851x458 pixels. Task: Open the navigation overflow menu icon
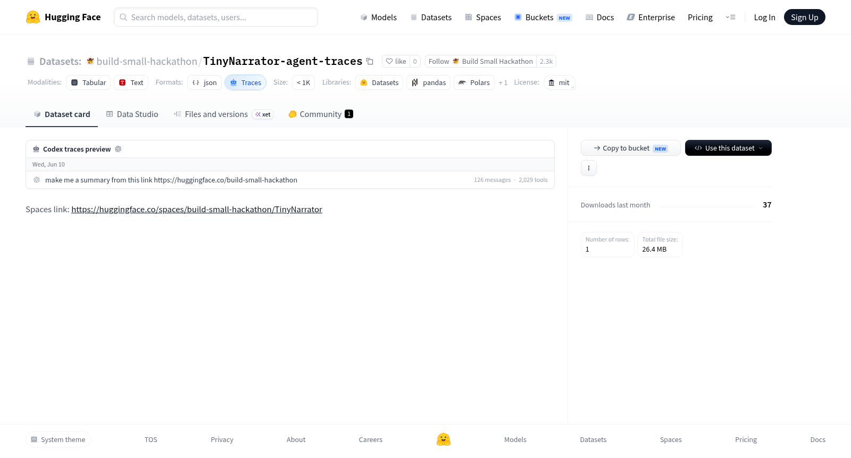(x=730, y=17)
